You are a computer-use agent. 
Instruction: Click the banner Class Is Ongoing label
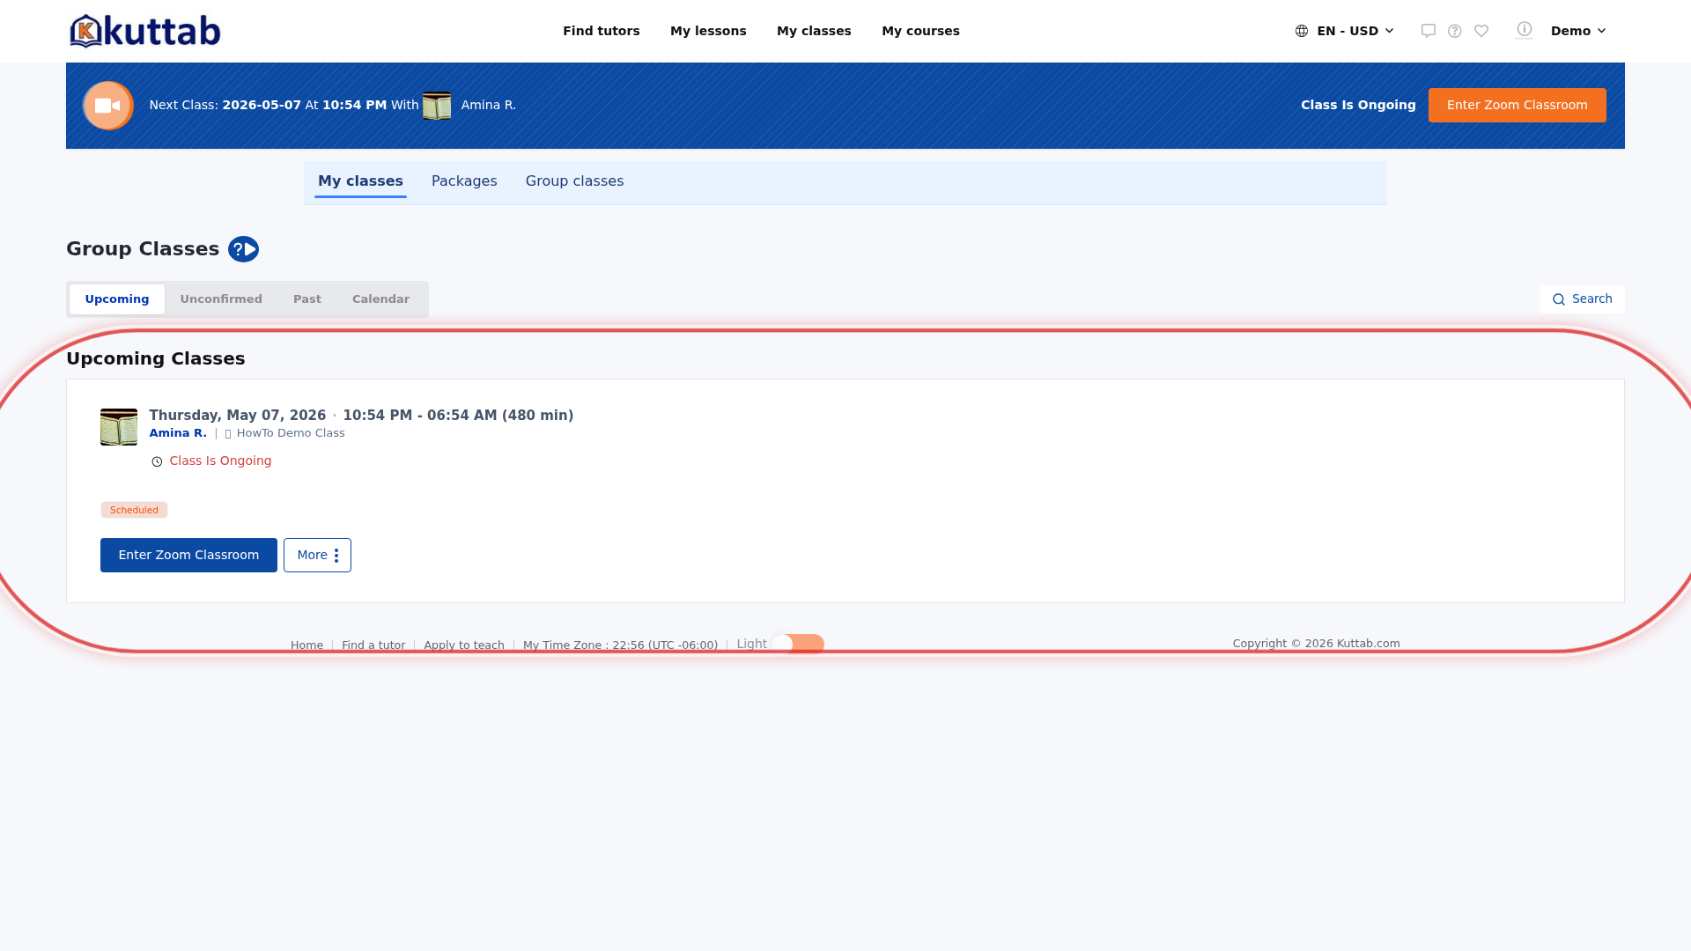point(1358,105)
